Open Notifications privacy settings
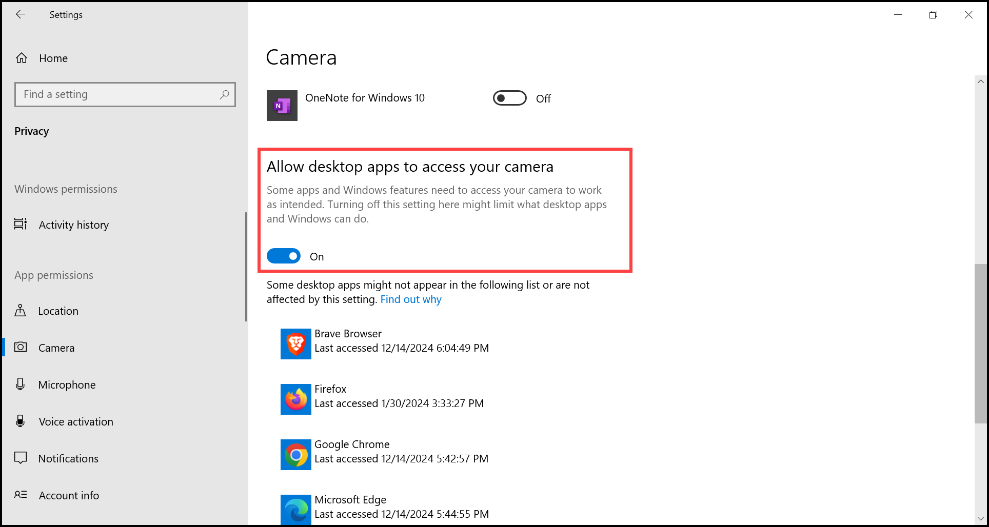 pyautogui.click(x=68, y=458)
